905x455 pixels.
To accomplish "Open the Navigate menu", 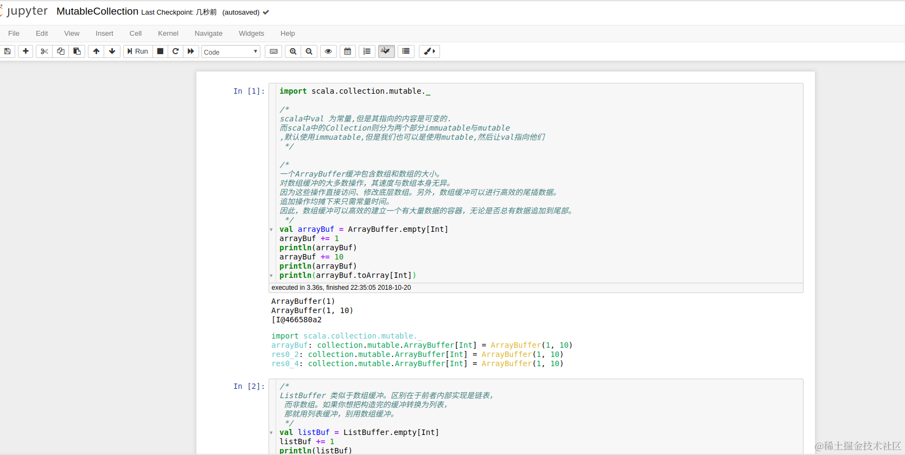I will 208,34.
